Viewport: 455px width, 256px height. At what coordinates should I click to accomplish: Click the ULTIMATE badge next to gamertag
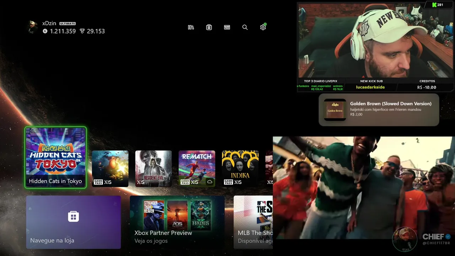[68, 23]
